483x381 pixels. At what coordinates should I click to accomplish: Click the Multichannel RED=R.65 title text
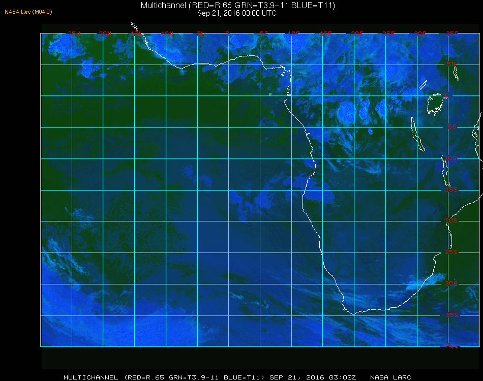(238, 5)
